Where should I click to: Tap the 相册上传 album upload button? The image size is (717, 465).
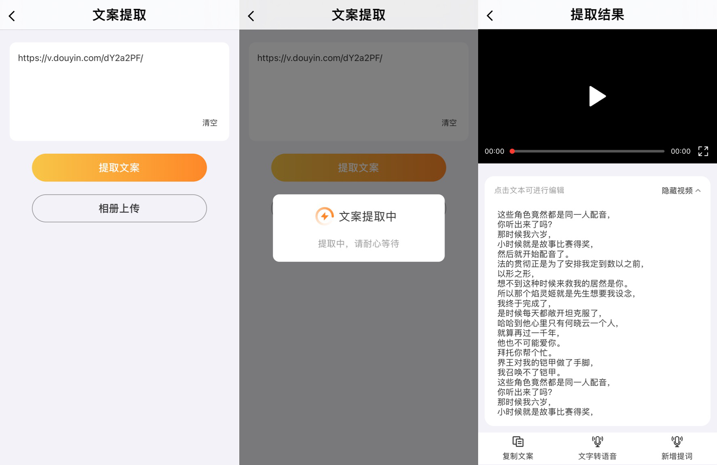coord(119,208)
